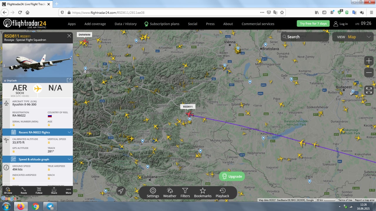Click the RSD811 map label

(188, 107)
